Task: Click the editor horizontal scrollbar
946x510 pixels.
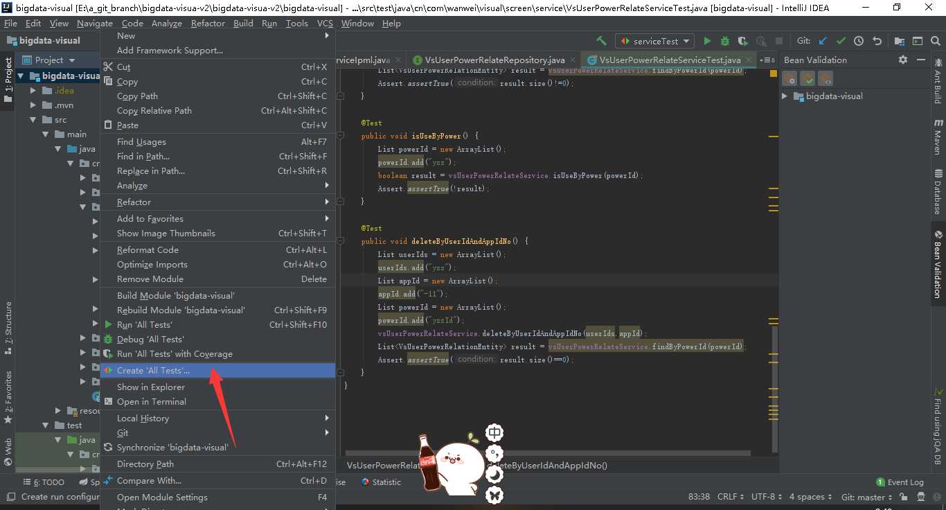Action: tap(547, 453)
